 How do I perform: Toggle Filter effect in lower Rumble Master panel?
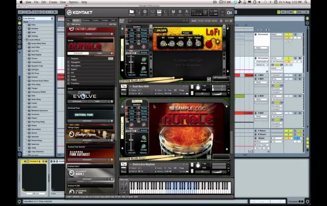[132, 114]
